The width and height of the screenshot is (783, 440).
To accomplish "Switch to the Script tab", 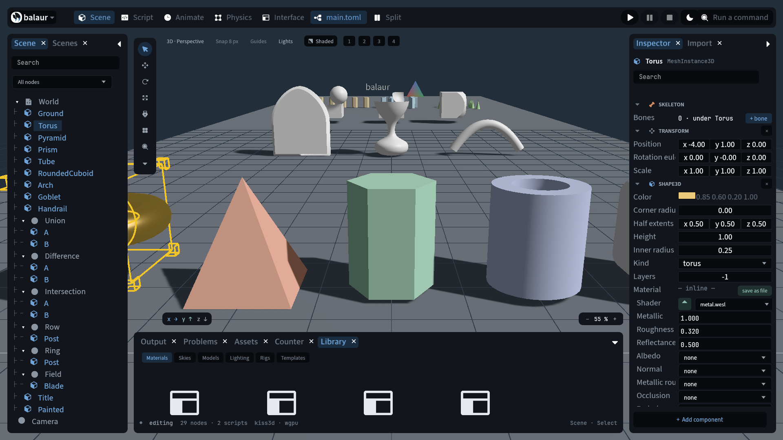I will tap(137, 18).
